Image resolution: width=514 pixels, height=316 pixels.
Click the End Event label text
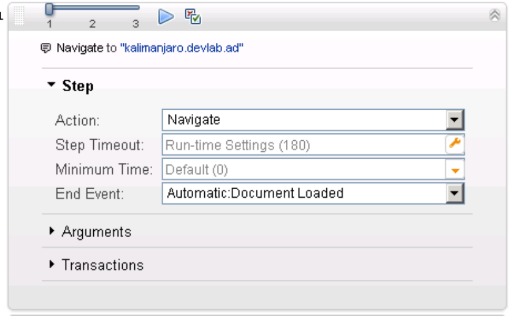(90, 194)
